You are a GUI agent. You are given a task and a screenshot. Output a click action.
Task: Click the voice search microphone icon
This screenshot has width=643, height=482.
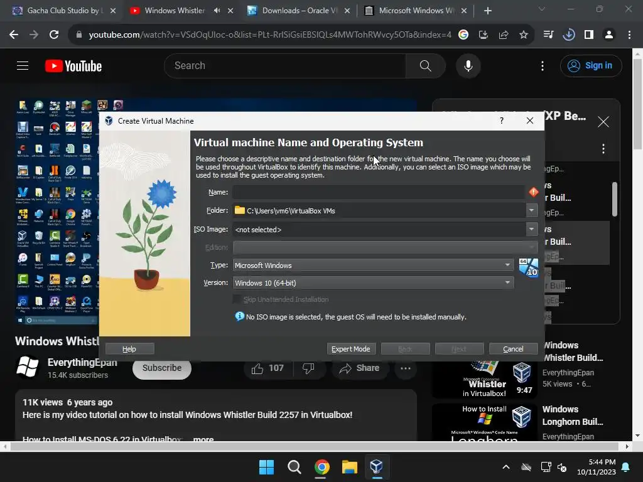coord(468,65)
